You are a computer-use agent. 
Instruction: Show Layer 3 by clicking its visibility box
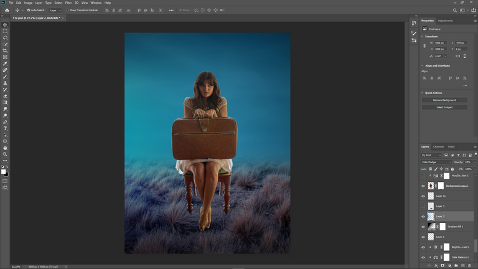pyautogui.click(x=423, y=206)
